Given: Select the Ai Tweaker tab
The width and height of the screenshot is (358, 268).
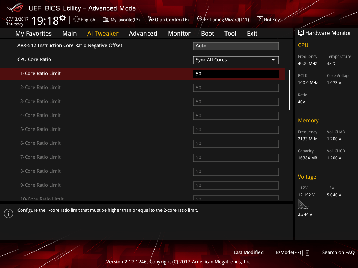Looking at the screenshot, I should (x=103, y=33).
